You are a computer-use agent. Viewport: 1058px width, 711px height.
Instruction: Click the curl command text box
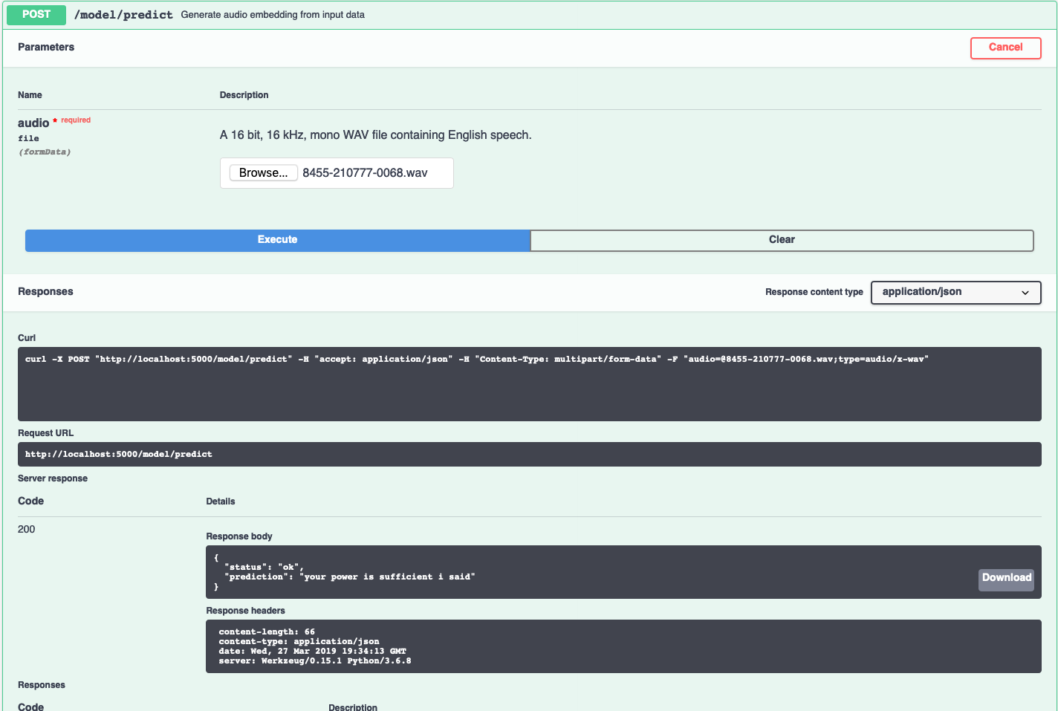pos(529,384)
